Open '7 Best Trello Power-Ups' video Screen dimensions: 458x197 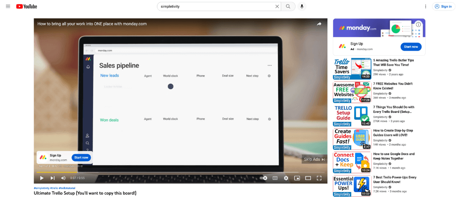click(x=394, y=180)
